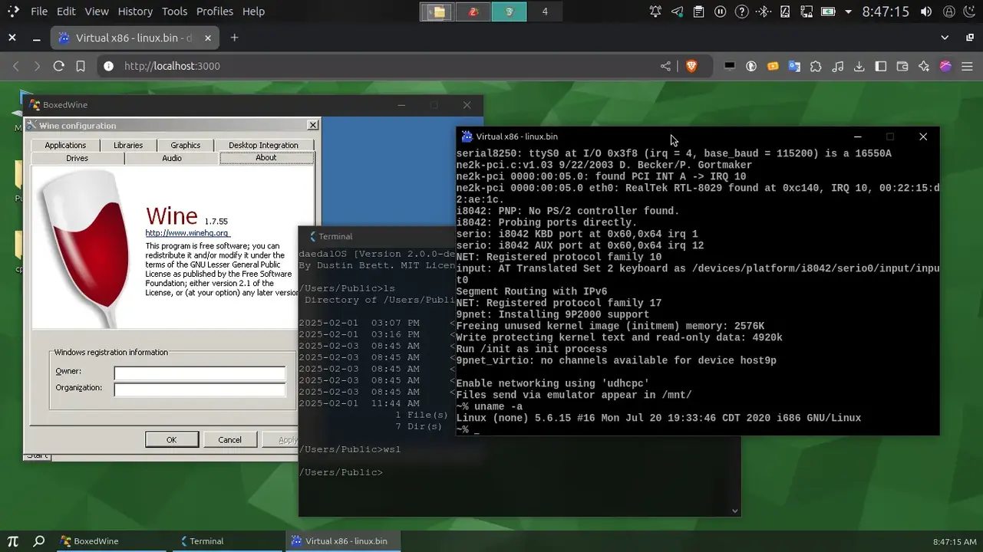Image resolution: width=983 pixels, height=552 pixels.
Task: Click the share icon in the address bar
Action: (x=665, y=66)
